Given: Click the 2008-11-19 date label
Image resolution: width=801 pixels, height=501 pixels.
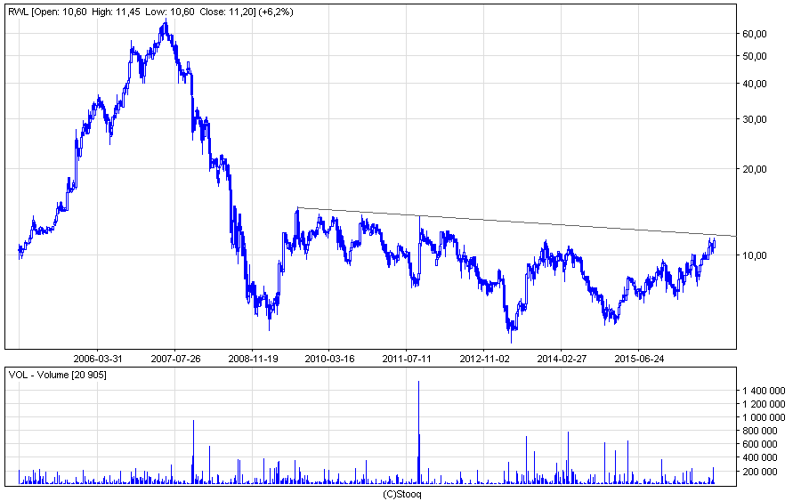Looking at the screenshot, I should coord(253,359).
